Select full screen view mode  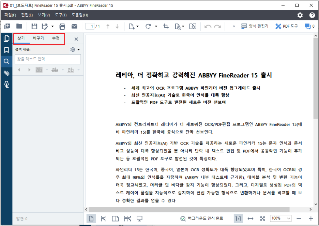coord(139,219)
